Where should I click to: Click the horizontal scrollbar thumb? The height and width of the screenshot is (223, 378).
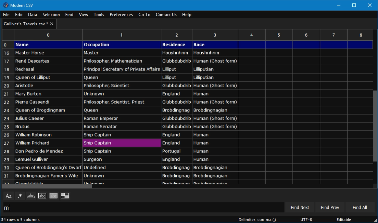pyautogui.click(x=47, y=186)
